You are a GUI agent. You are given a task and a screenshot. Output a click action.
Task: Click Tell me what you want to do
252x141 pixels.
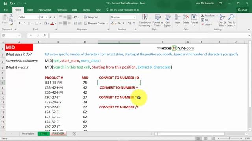(123, 10)
